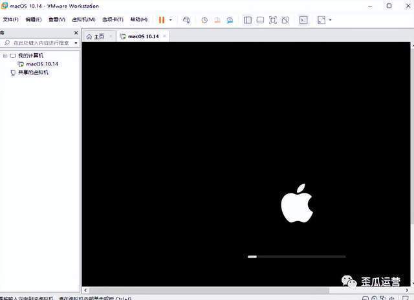Click the vertical scrollbar up arrow
The height and width of the screenshot is (300, 414).
413,45
